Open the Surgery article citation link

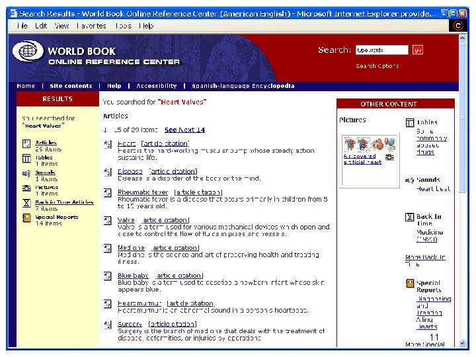173,324
